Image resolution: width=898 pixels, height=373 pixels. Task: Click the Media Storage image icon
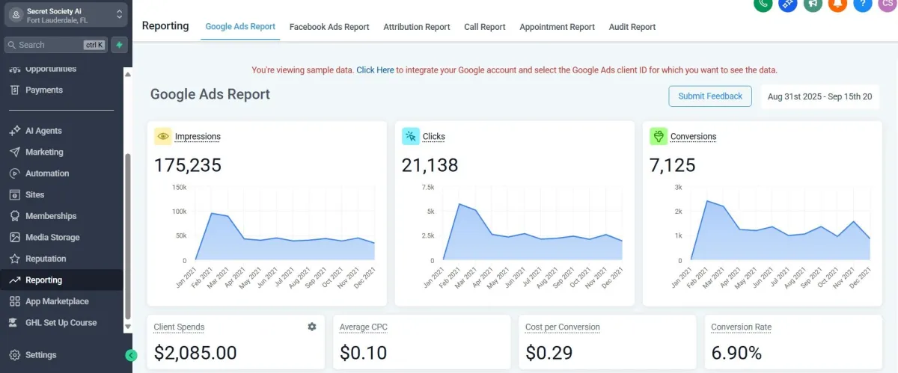[x=14, y=237]
